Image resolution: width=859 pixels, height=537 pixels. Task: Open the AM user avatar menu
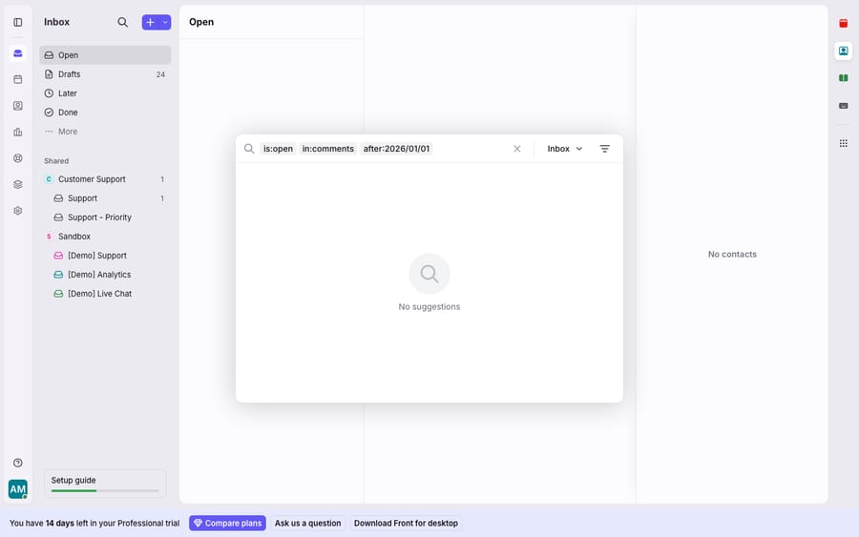click(17, 488)
